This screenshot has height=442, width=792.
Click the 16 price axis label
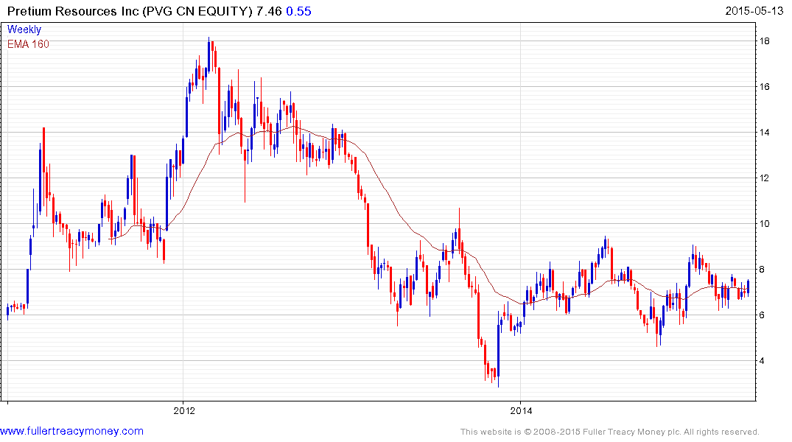(x=764, y=87)
